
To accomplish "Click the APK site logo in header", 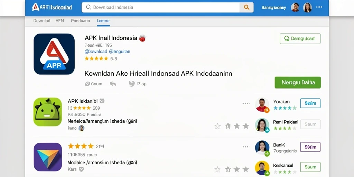I will 52,7.
